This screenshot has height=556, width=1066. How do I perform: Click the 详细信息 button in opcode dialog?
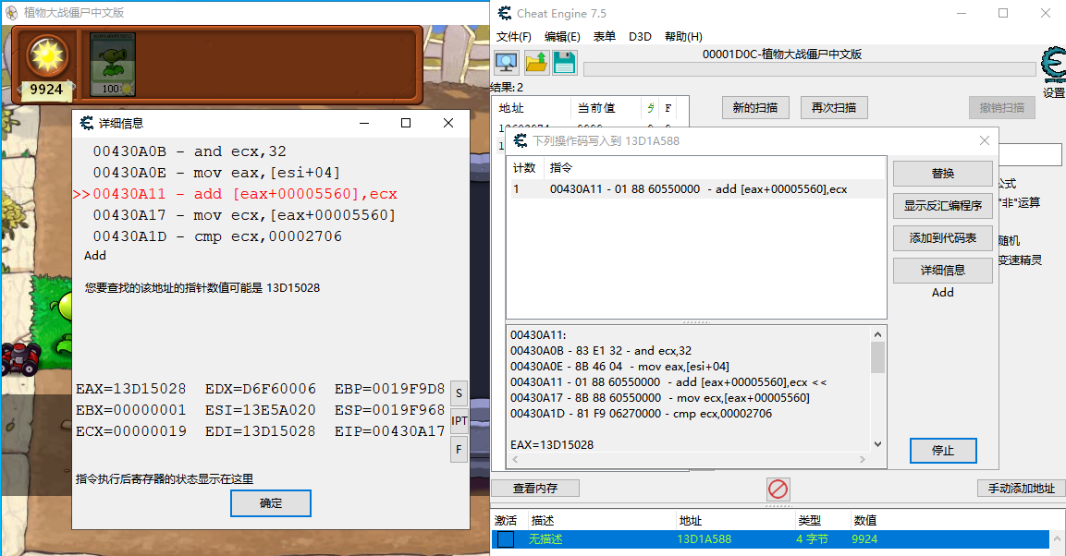942,271
